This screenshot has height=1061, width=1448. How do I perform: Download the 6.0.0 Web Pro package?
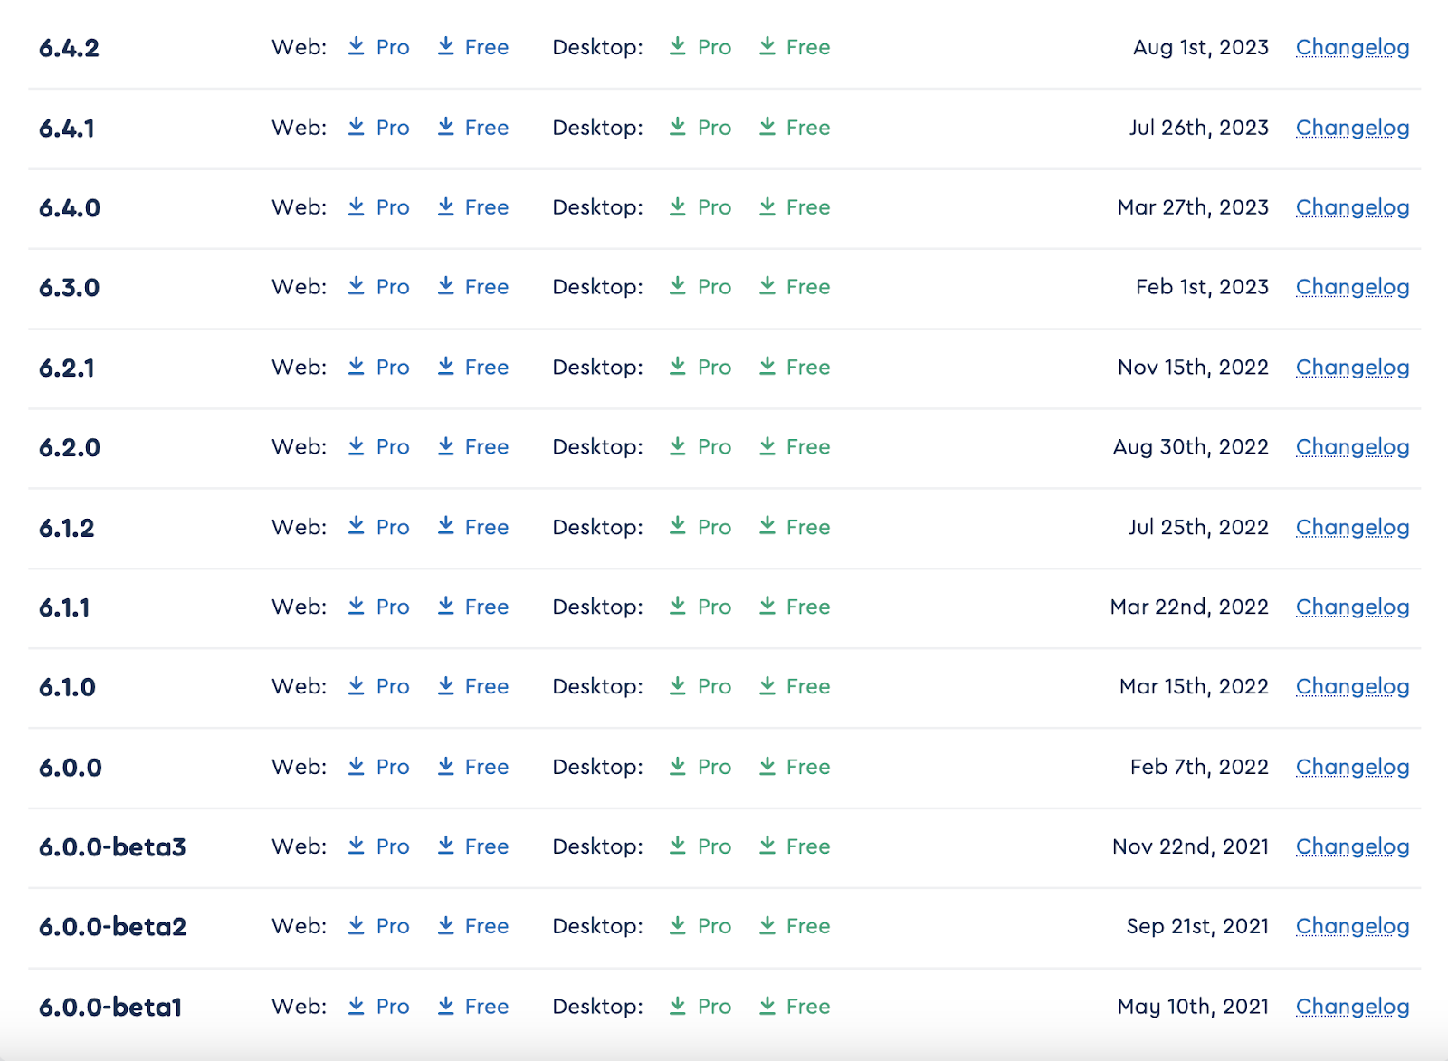pos(378,767)
